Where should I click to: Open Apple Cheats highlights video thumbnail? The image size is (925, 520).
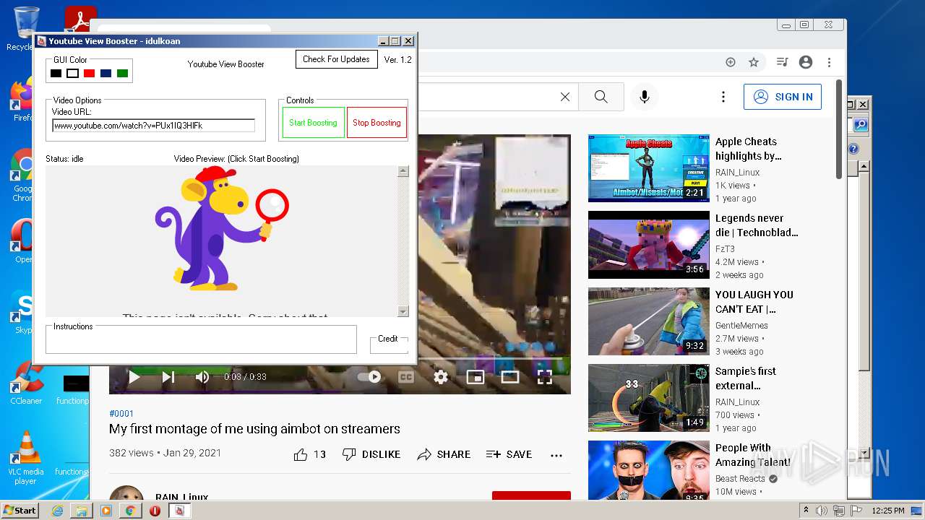[x=649, y=168]
